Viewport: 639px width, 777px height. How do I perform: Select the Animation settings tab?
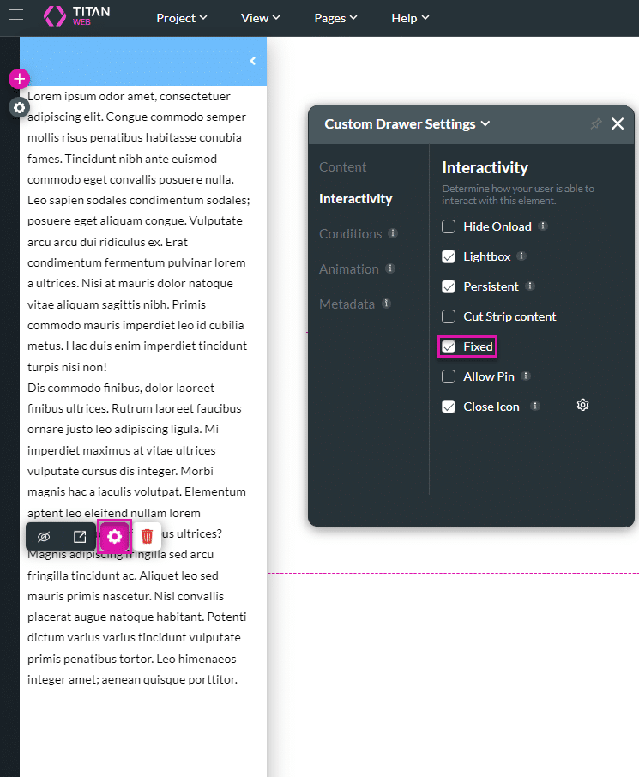click(x=348, y=268)
